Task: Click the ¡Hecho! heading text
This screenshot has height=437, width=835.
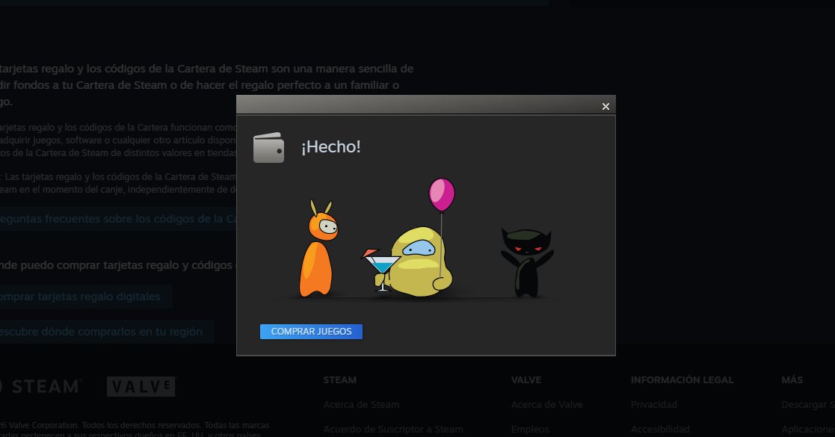Action: [x=330, y=147]
